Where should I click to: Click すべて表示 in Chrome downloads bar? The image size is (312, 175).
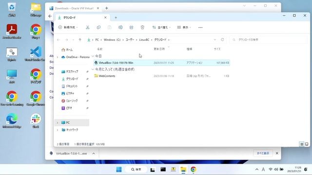click(x=263, y=153)
